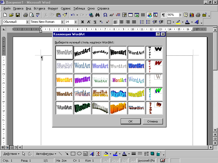The height and width of the screenshot is (163, 218).
Task: Click OK in the WordArt gallery dialog
Action: click(131, 121)
